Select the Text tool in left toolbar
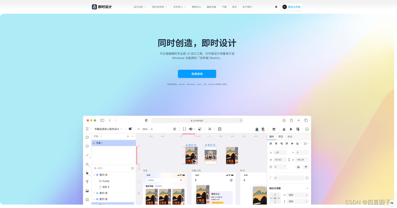 point(87,182)
